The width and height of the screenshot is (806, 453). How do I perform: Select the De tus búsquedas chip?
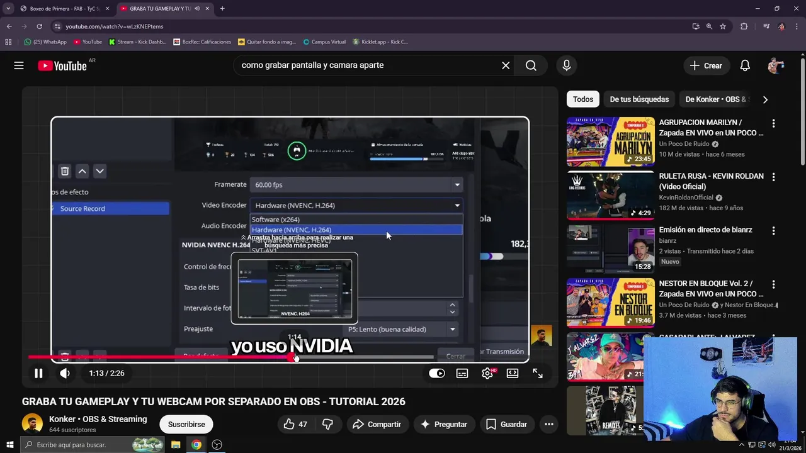639,99
